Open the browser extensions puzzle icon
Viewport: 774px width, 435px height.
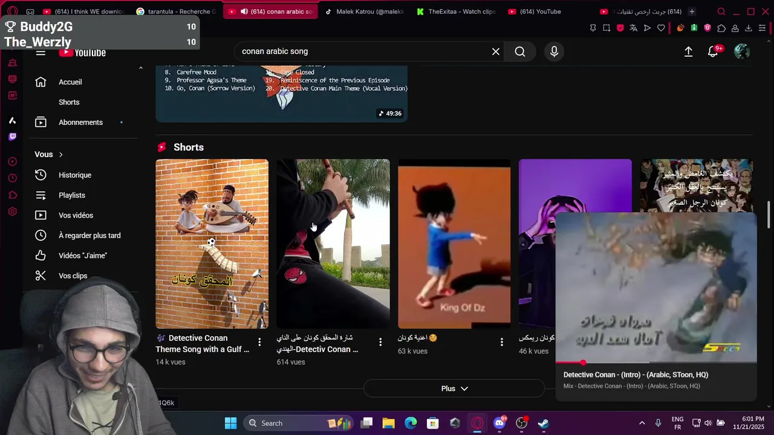pyautogui.click(x=721, y=28)
